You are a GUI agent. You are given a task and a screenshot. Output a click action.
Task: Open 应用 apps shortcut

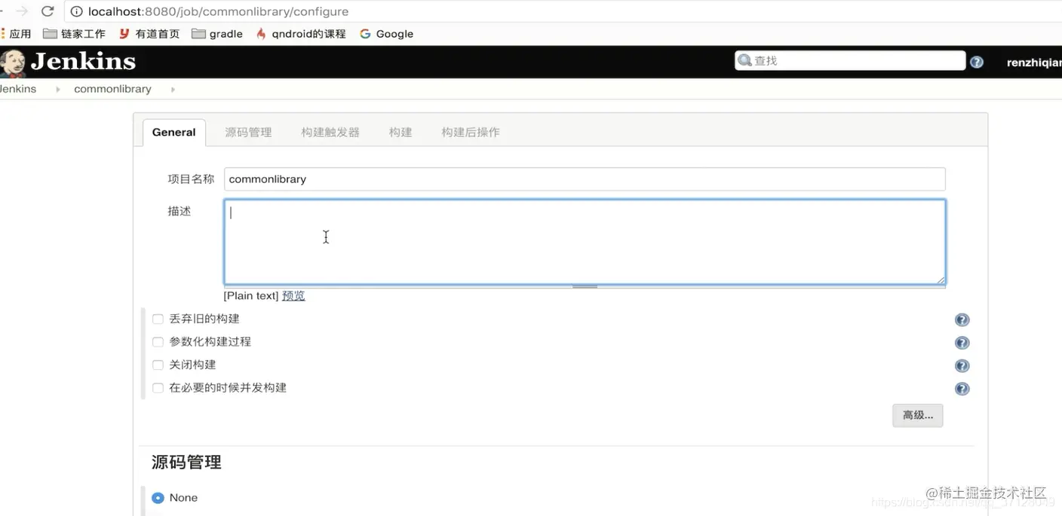pos(16,34)
